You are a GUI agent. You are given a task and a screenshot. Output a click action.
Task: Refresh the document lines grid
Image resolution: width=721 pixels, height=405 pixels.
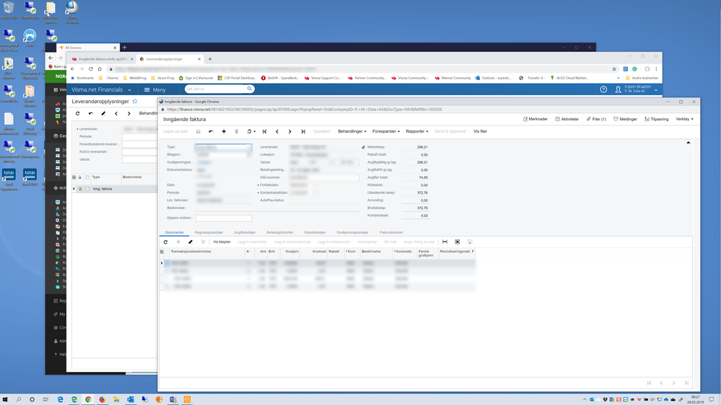coord(165,242)
